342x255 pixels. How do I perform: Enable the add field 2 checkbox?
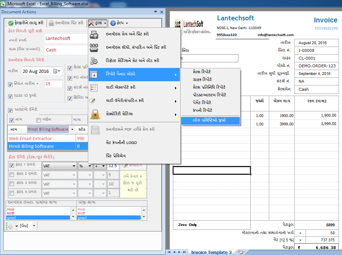(12, 174)
